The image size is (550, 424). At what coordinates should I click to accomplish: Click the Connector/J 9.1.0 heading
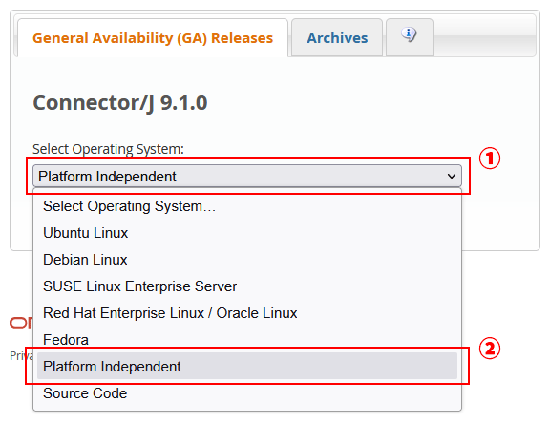tap(120, 103)
